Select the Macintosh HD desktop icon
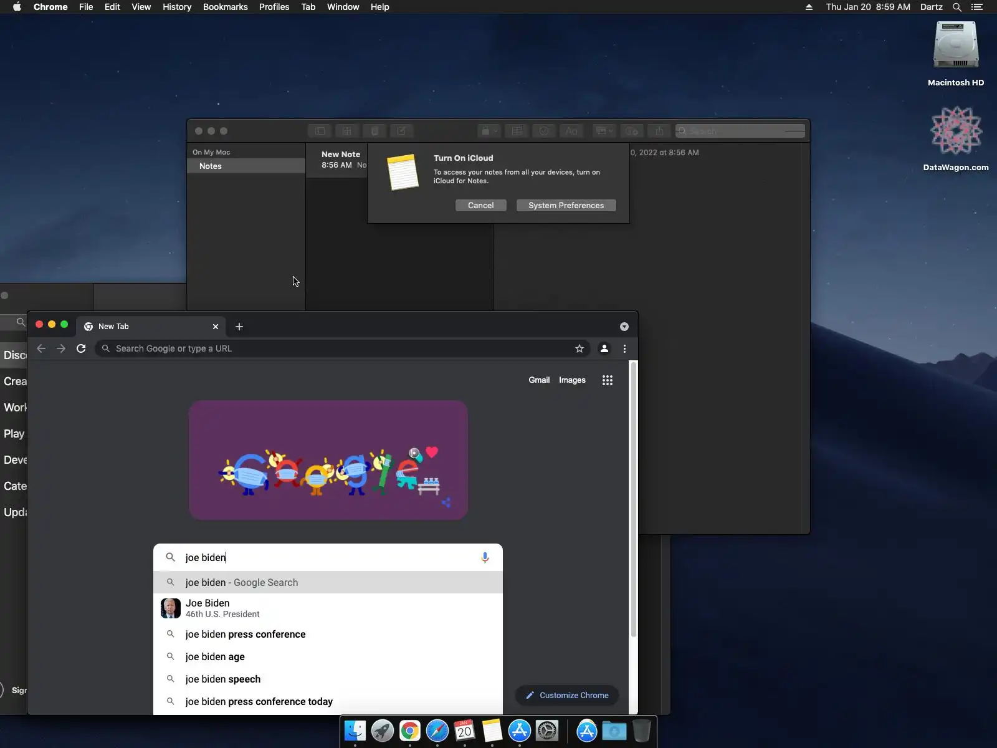The height and width of the screenshot is (748, 997). [956, 54]
